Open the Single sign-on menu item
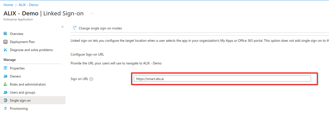This screenshot has width=329, height=114. (20, 100)
